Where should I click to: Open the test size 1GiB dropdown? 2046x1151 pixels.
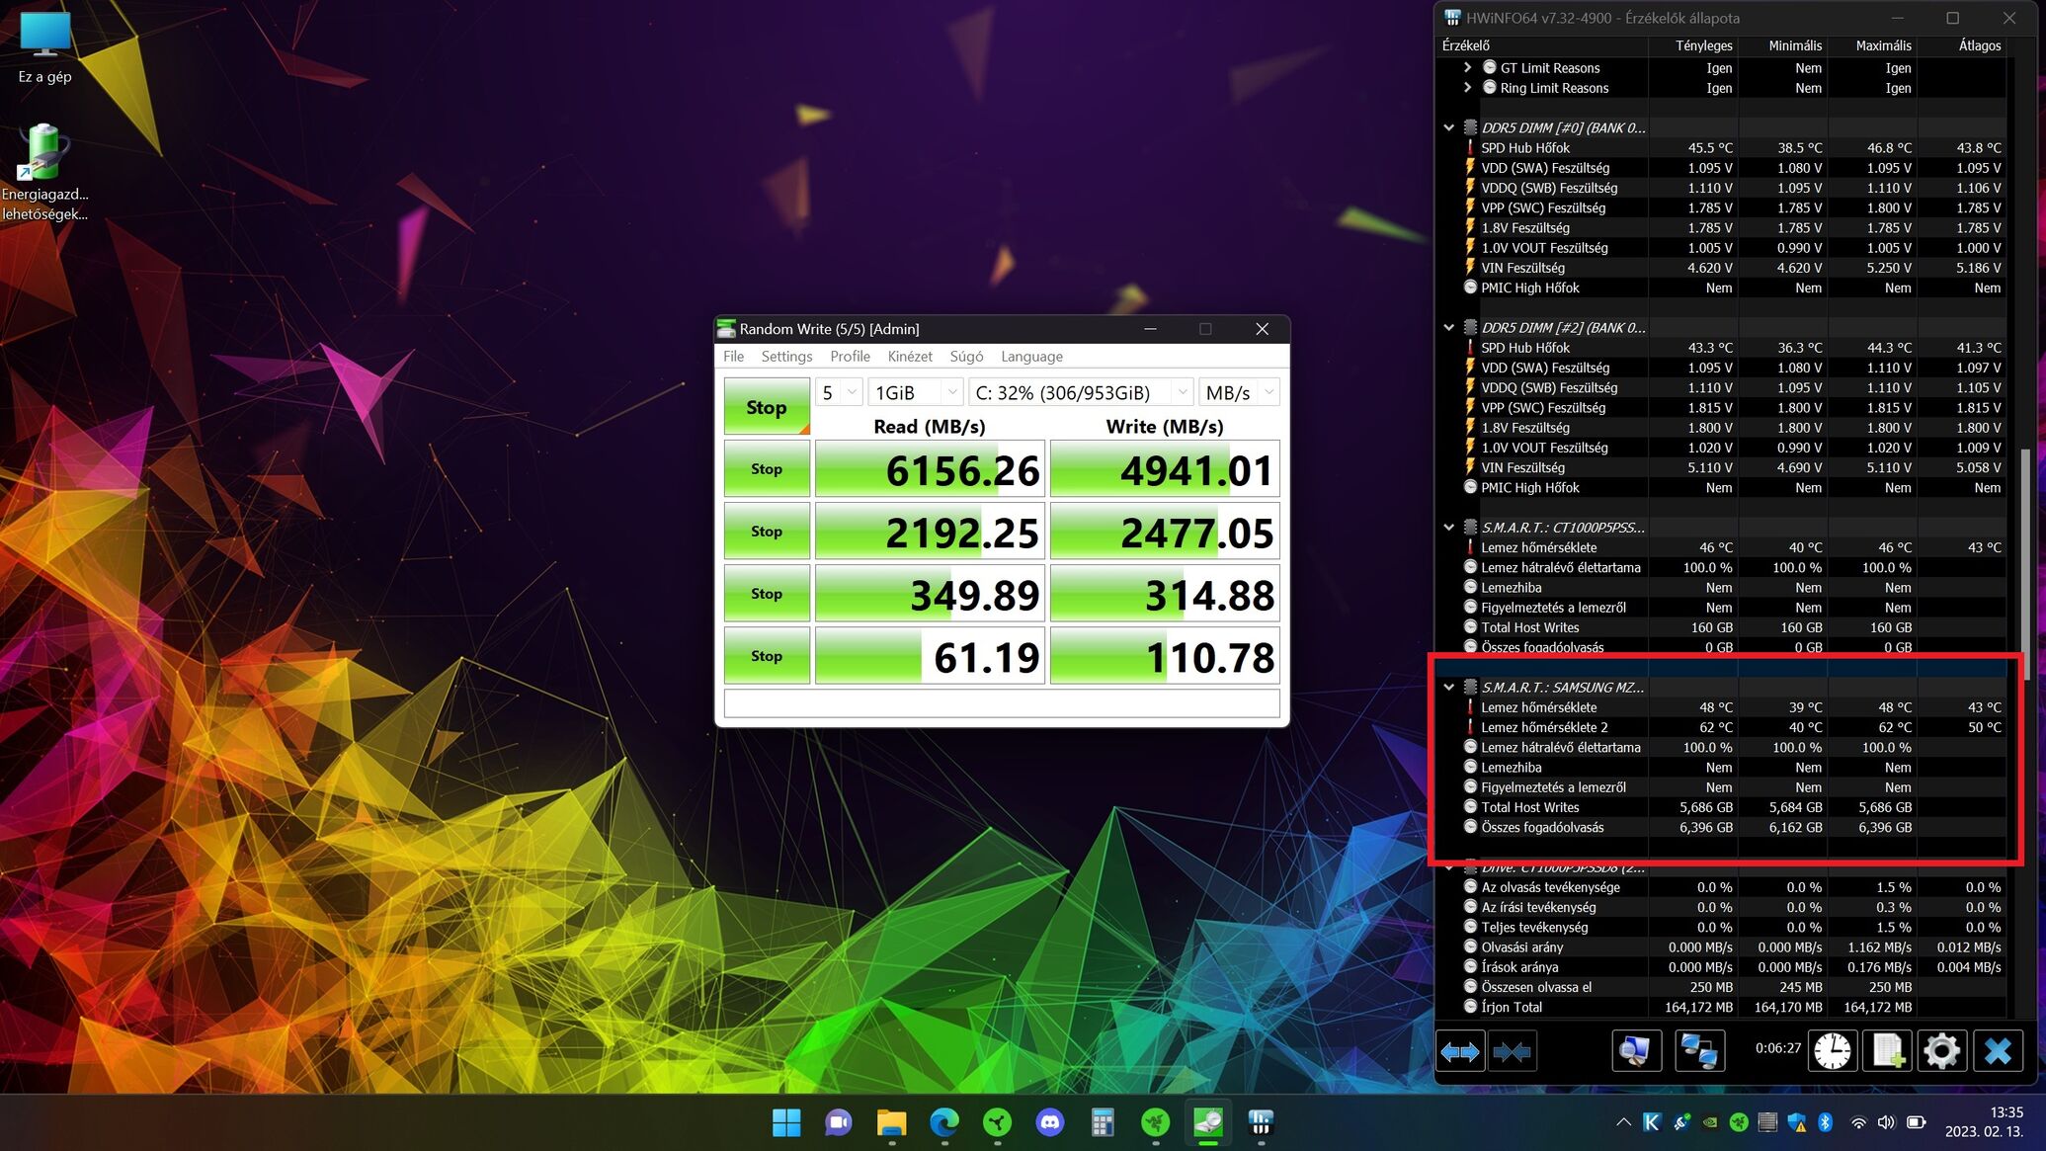coord(915,392)
